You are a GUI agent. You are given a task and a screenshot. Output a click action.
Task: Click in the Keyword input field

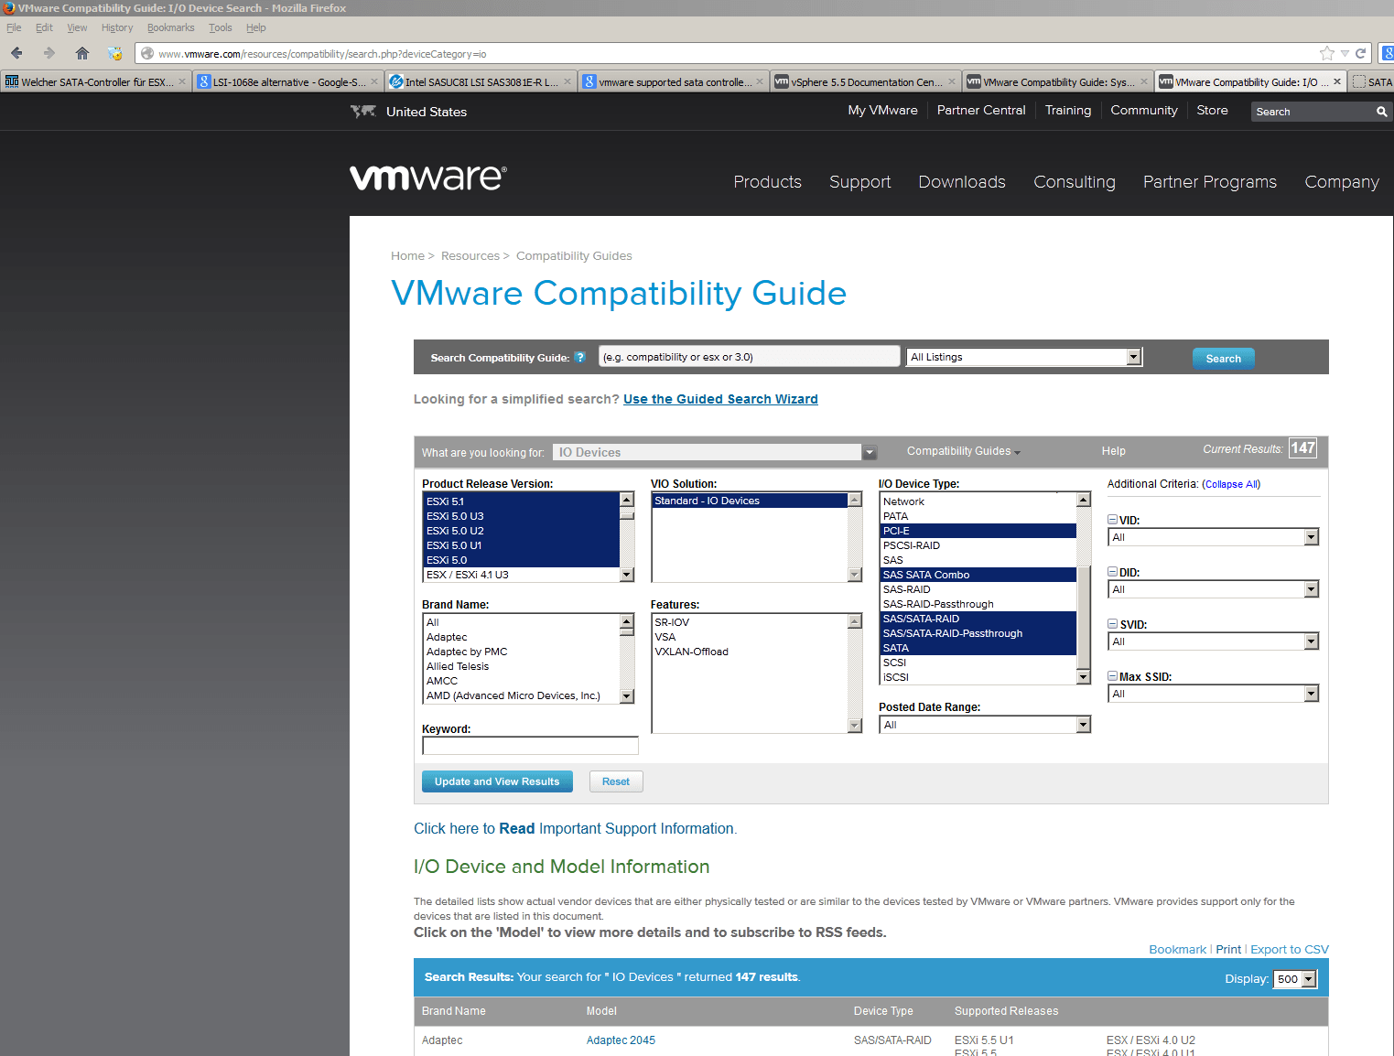(530, 746)
